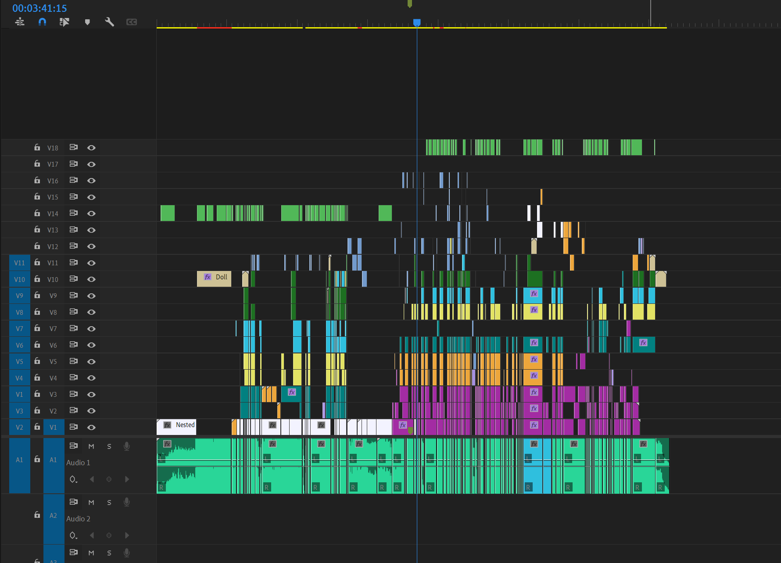Screen dimensions: 781x563
Task: Mute the Audio 1 track
Action: click(x=91, y=446)
